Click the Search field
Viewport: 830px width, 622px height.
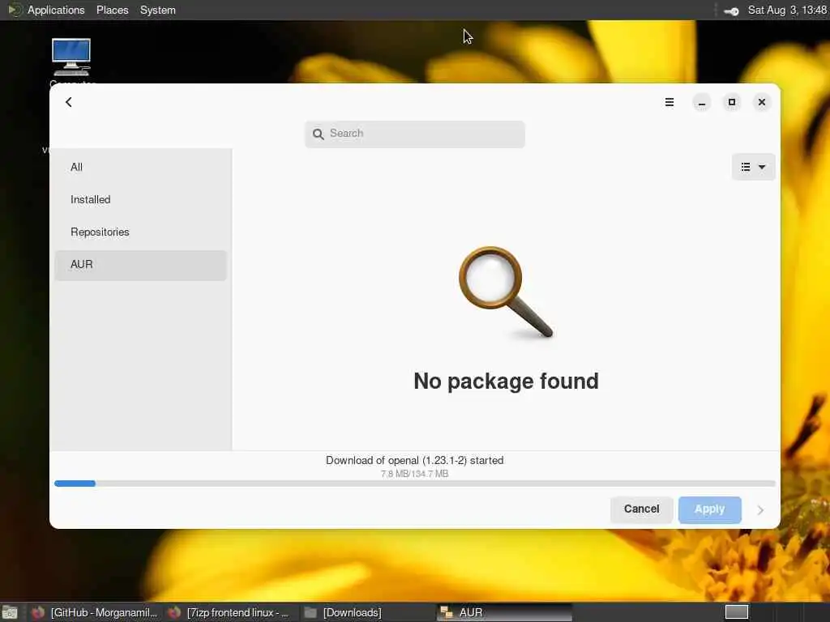click(414, 134)
